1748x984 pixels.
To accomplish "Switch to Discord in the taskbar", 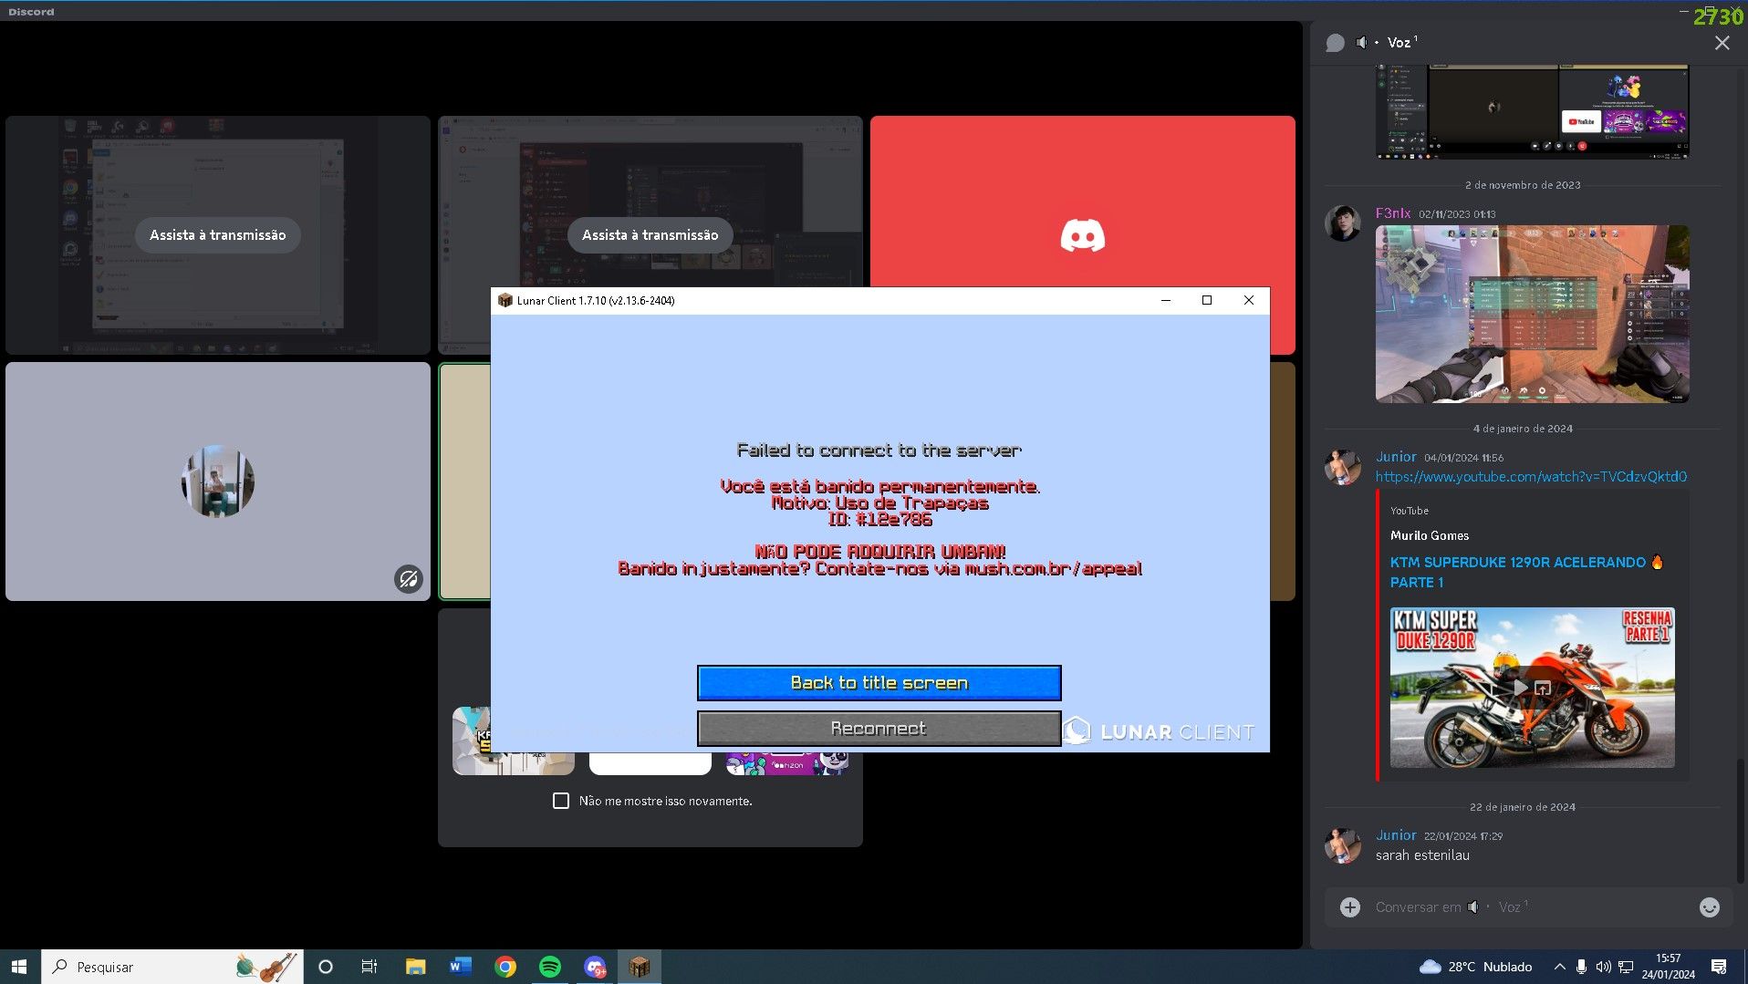I will click(x=595, y=966).
